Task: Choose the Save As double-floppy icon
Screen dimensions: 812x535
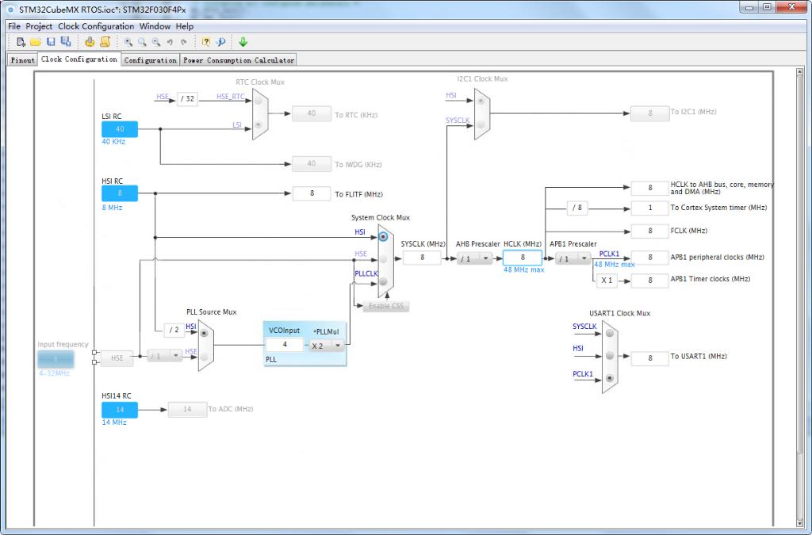Action: click(x=66, y=42)
